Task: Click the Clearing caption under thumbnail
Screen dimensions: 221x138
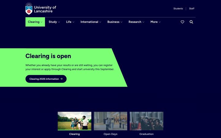Action: point(74,134)
